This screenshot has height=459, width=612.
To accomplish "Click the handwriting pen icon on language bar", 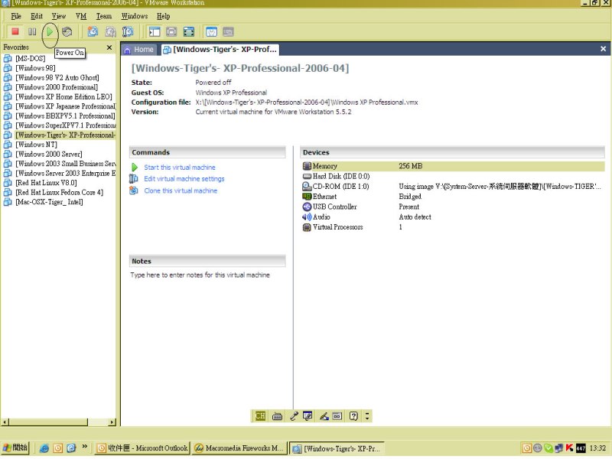I will pos(324,416).
